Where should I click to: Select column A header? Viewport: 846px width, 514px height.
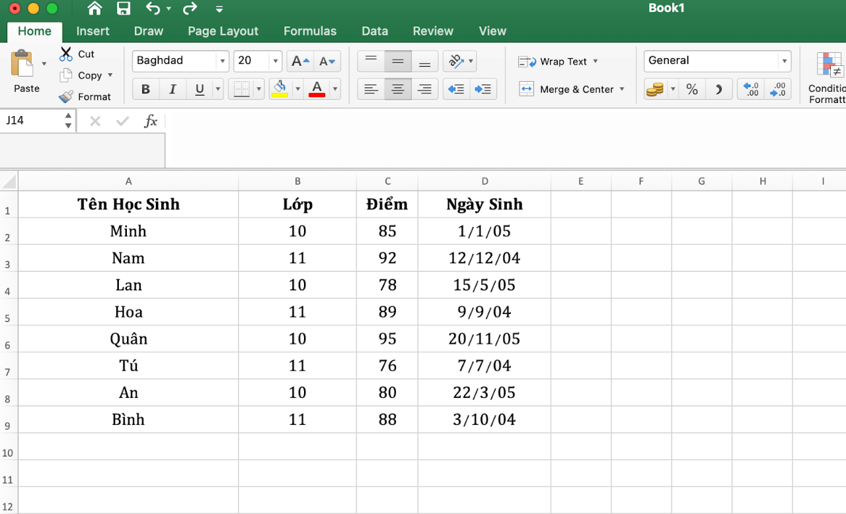pos(128,181)
